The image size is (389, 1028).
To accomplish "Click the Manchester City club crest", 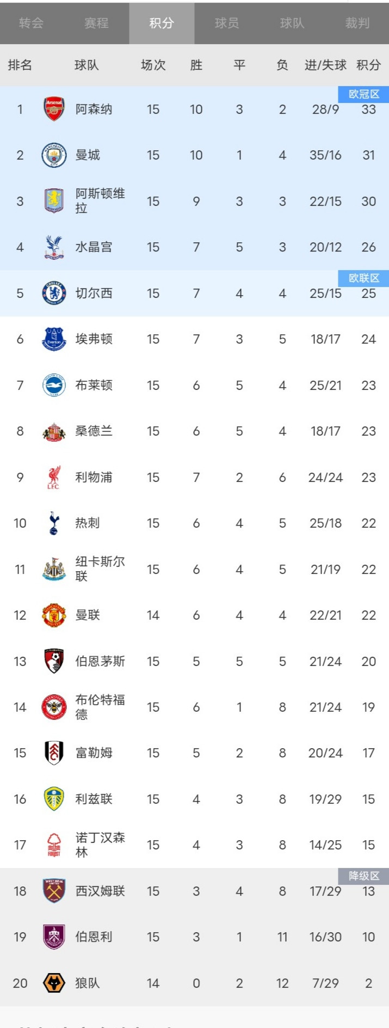I will coord(54,155).
